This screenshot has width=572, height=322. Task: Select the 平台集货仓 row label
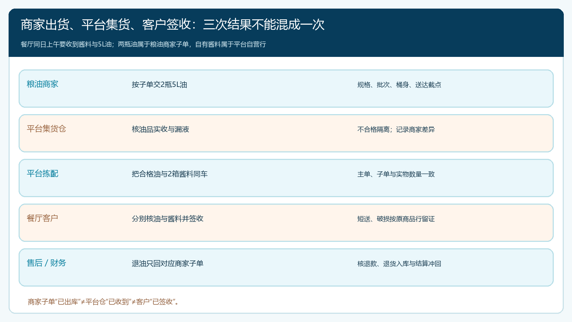coord(46,129)
